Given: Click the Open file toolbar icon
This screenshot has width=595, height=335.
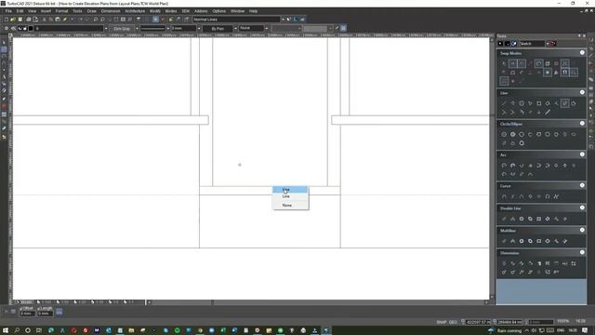Looking at the screenshot, I should tap(13, 20).
